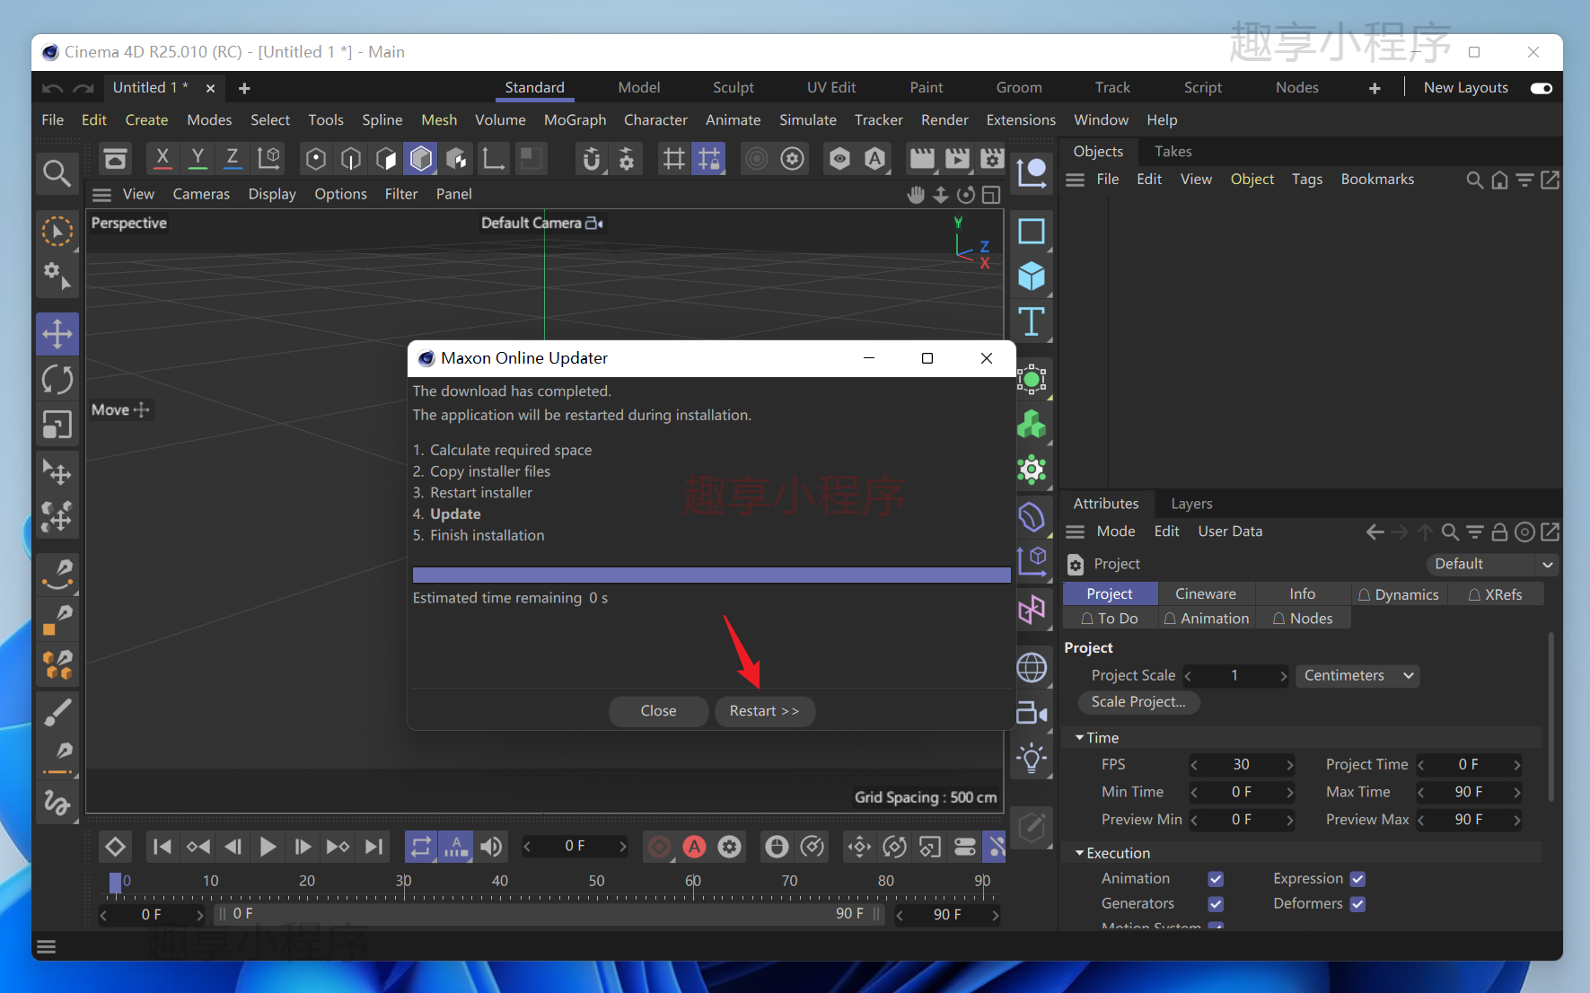Screen dimensions: 1590x993
Task: Toggle the Y axis lock icon
Action: (x=198, y=159)
